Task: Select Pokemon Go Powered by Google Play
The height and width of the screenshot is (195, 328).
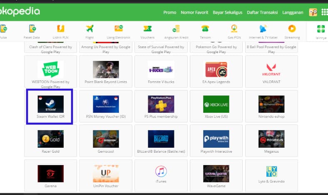Action: (216, 47)
